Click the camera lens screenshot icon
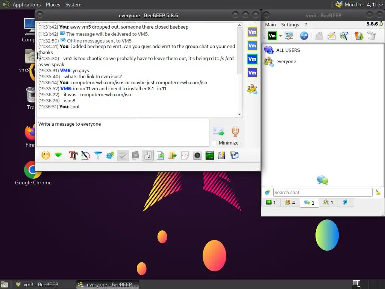This screenshot has height=289, width=385. point(197,155)
